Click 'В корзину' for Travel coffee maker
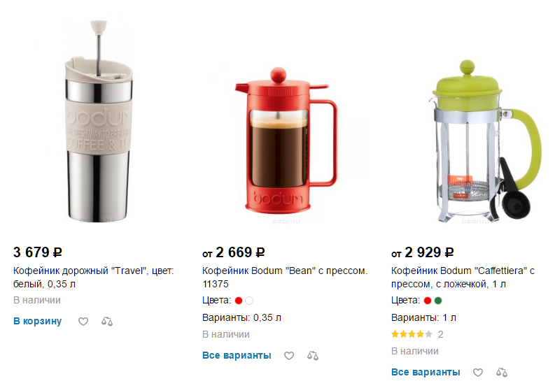The image size is (555, 388). coord(38,321)
